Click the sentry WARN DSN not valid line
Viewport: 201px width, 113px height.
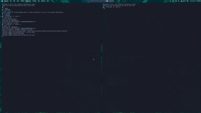point(18,32)
